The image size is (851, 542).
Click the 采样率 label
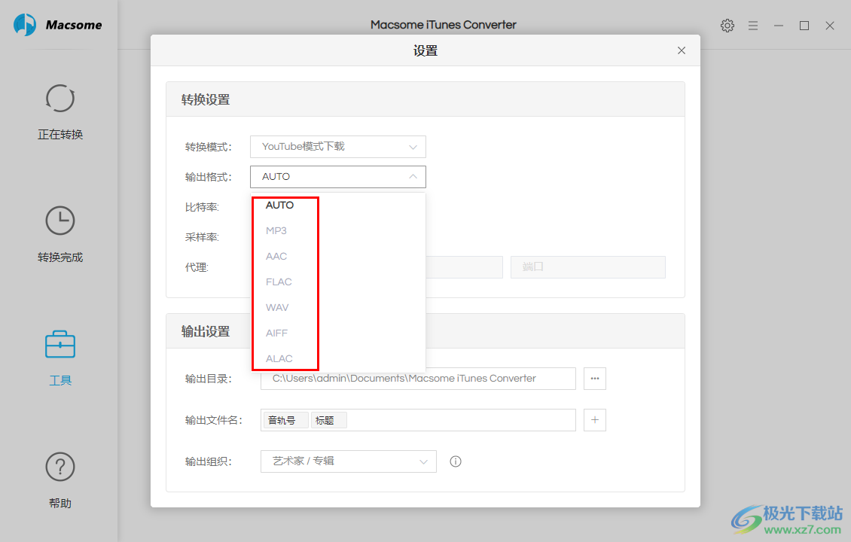coord(202,238)
